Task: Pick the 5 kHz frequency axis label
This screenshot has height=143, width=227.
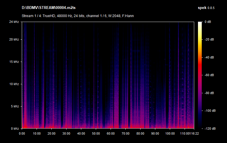Action: pos(15,106)
